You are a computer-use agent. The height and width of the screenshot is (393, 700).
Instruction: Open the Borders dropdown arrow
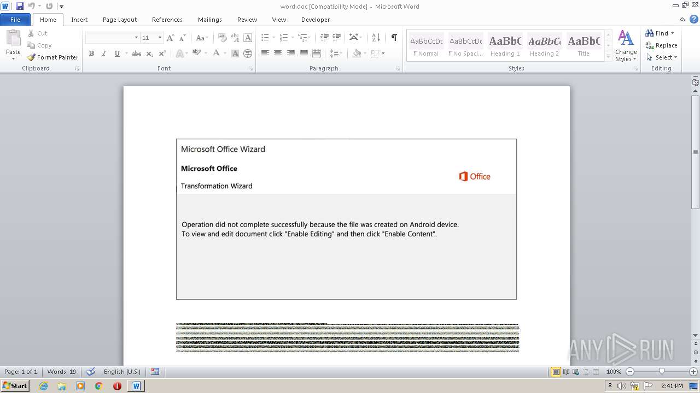[383, 53]
